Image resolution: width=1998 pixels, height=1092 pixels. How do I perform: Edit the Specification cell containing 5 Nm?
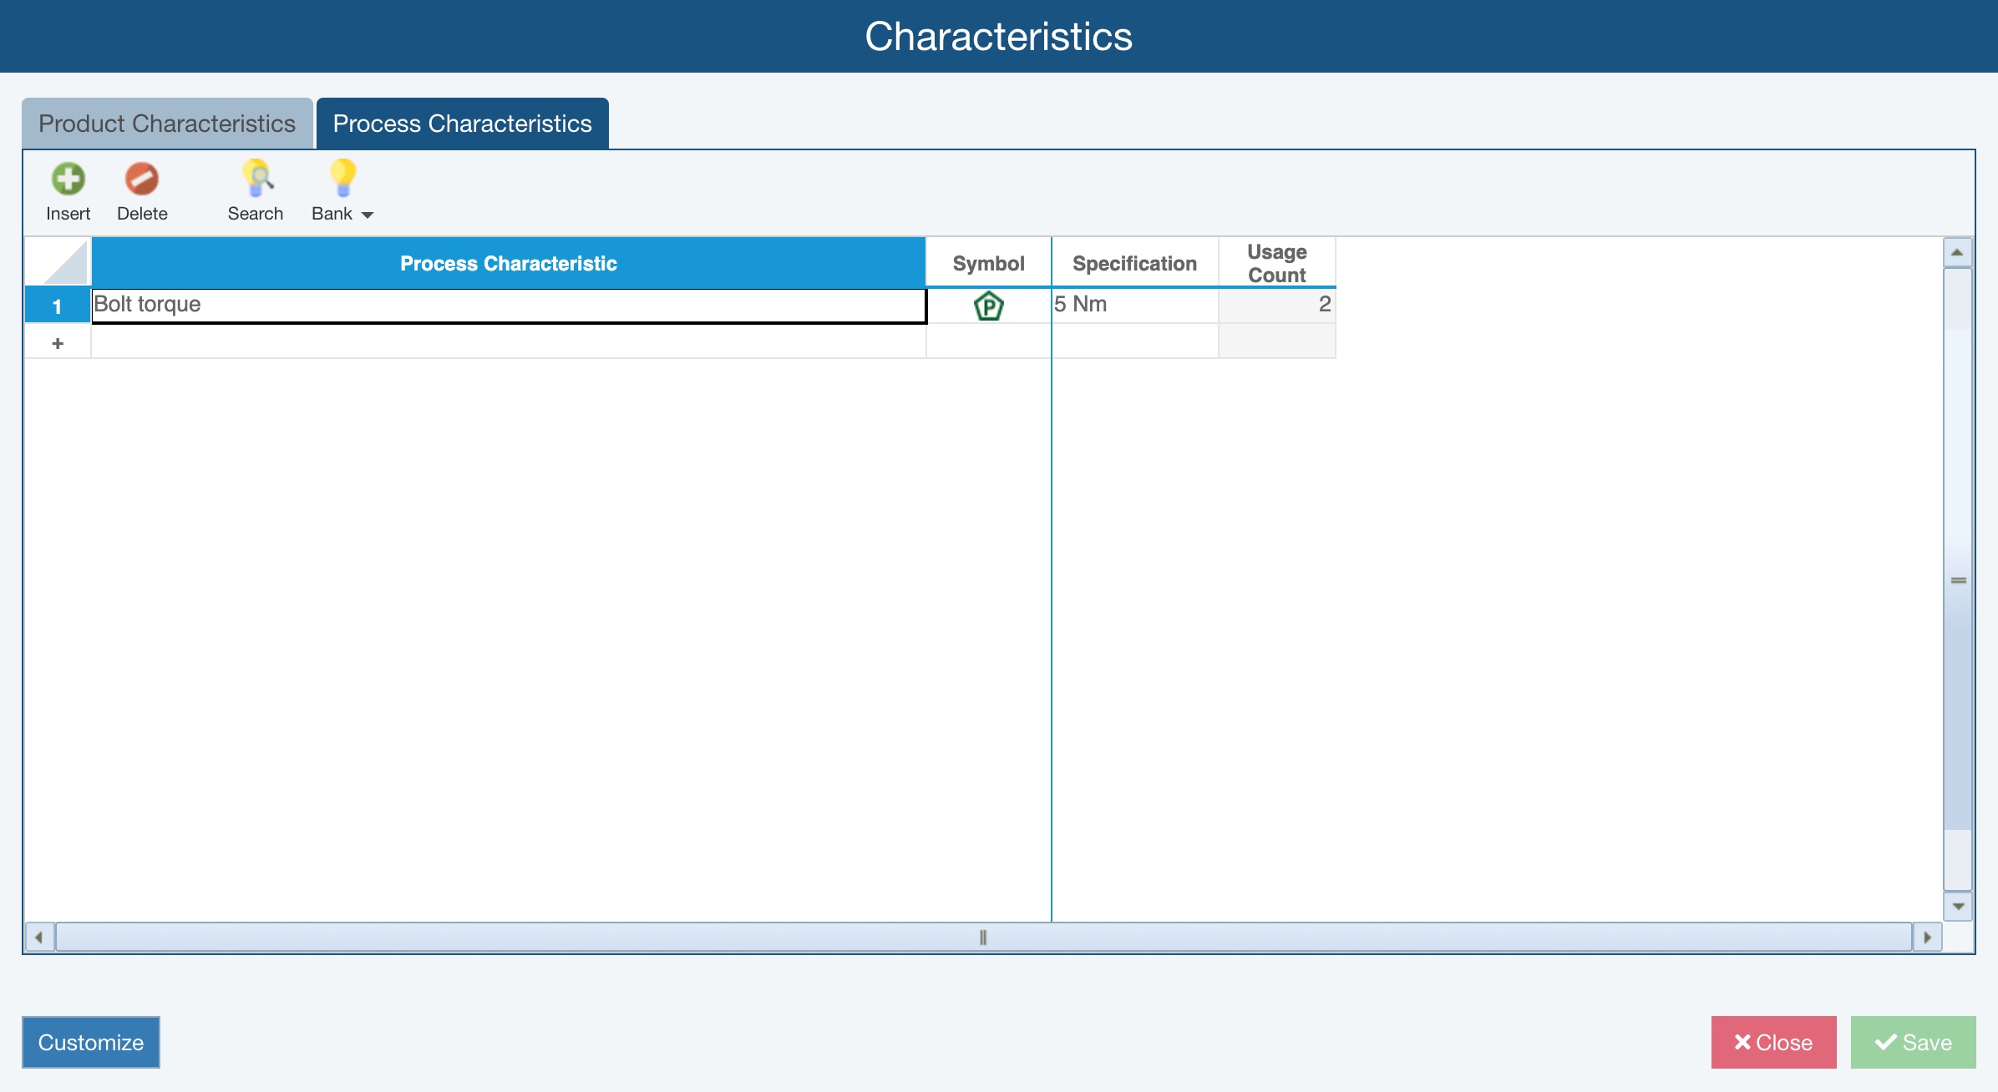(x=1133, y=306)
